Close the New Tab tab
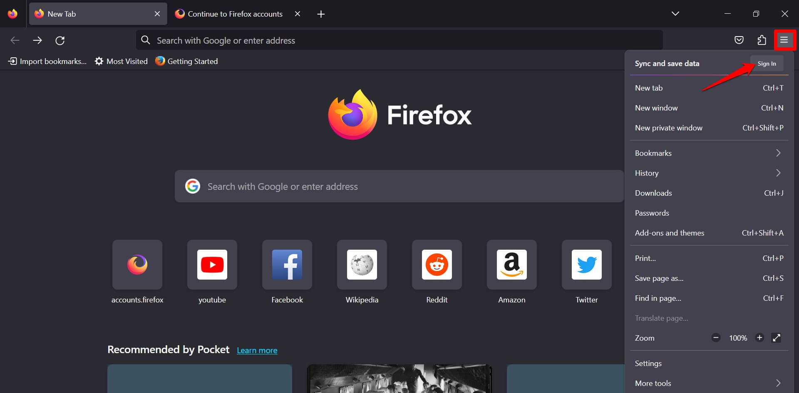Image resolution: width=799 pixels, height=393 pixels. (157, 14)
